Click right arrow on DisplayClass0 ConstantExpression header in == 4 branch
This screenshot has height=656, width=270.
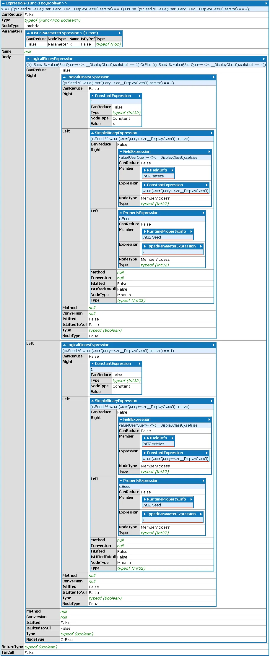[207, 185]
